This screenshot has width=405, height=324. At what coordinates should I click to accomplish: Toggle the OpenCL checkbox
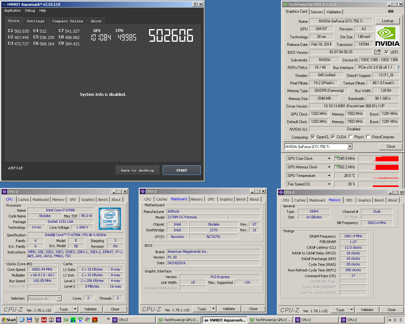313,137
